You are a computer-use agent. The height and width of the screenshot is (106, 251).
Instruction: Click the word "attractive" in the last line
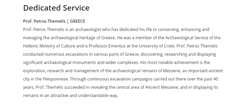click(59, 96)
